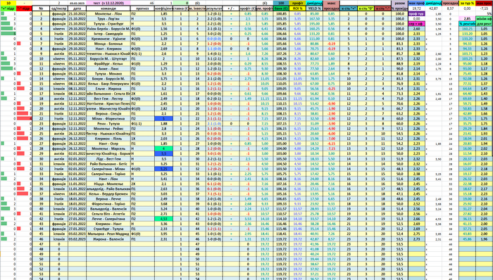This screenshot has width=493, height=280.
Task: Click the 'Нант - Осер' cell
Action: [108, 144]
